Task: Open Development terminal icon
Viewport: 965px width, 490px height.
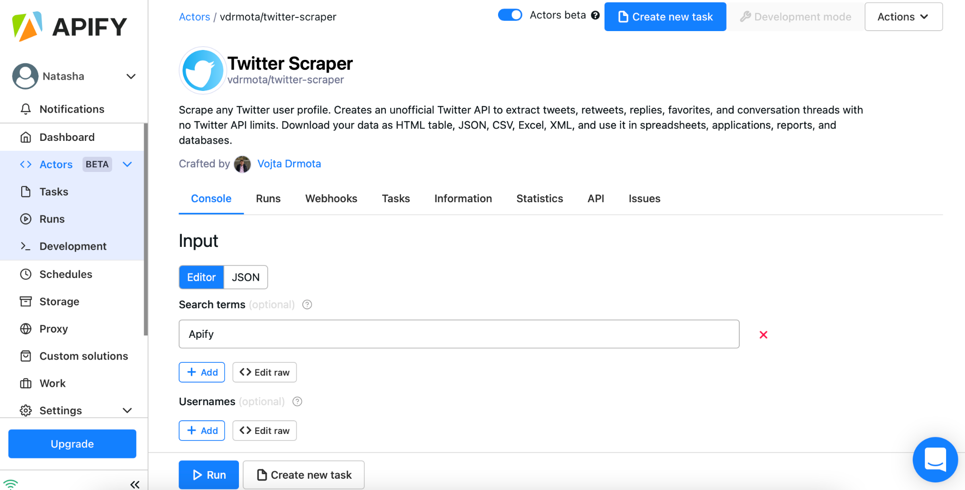Action: coord(26,246)
